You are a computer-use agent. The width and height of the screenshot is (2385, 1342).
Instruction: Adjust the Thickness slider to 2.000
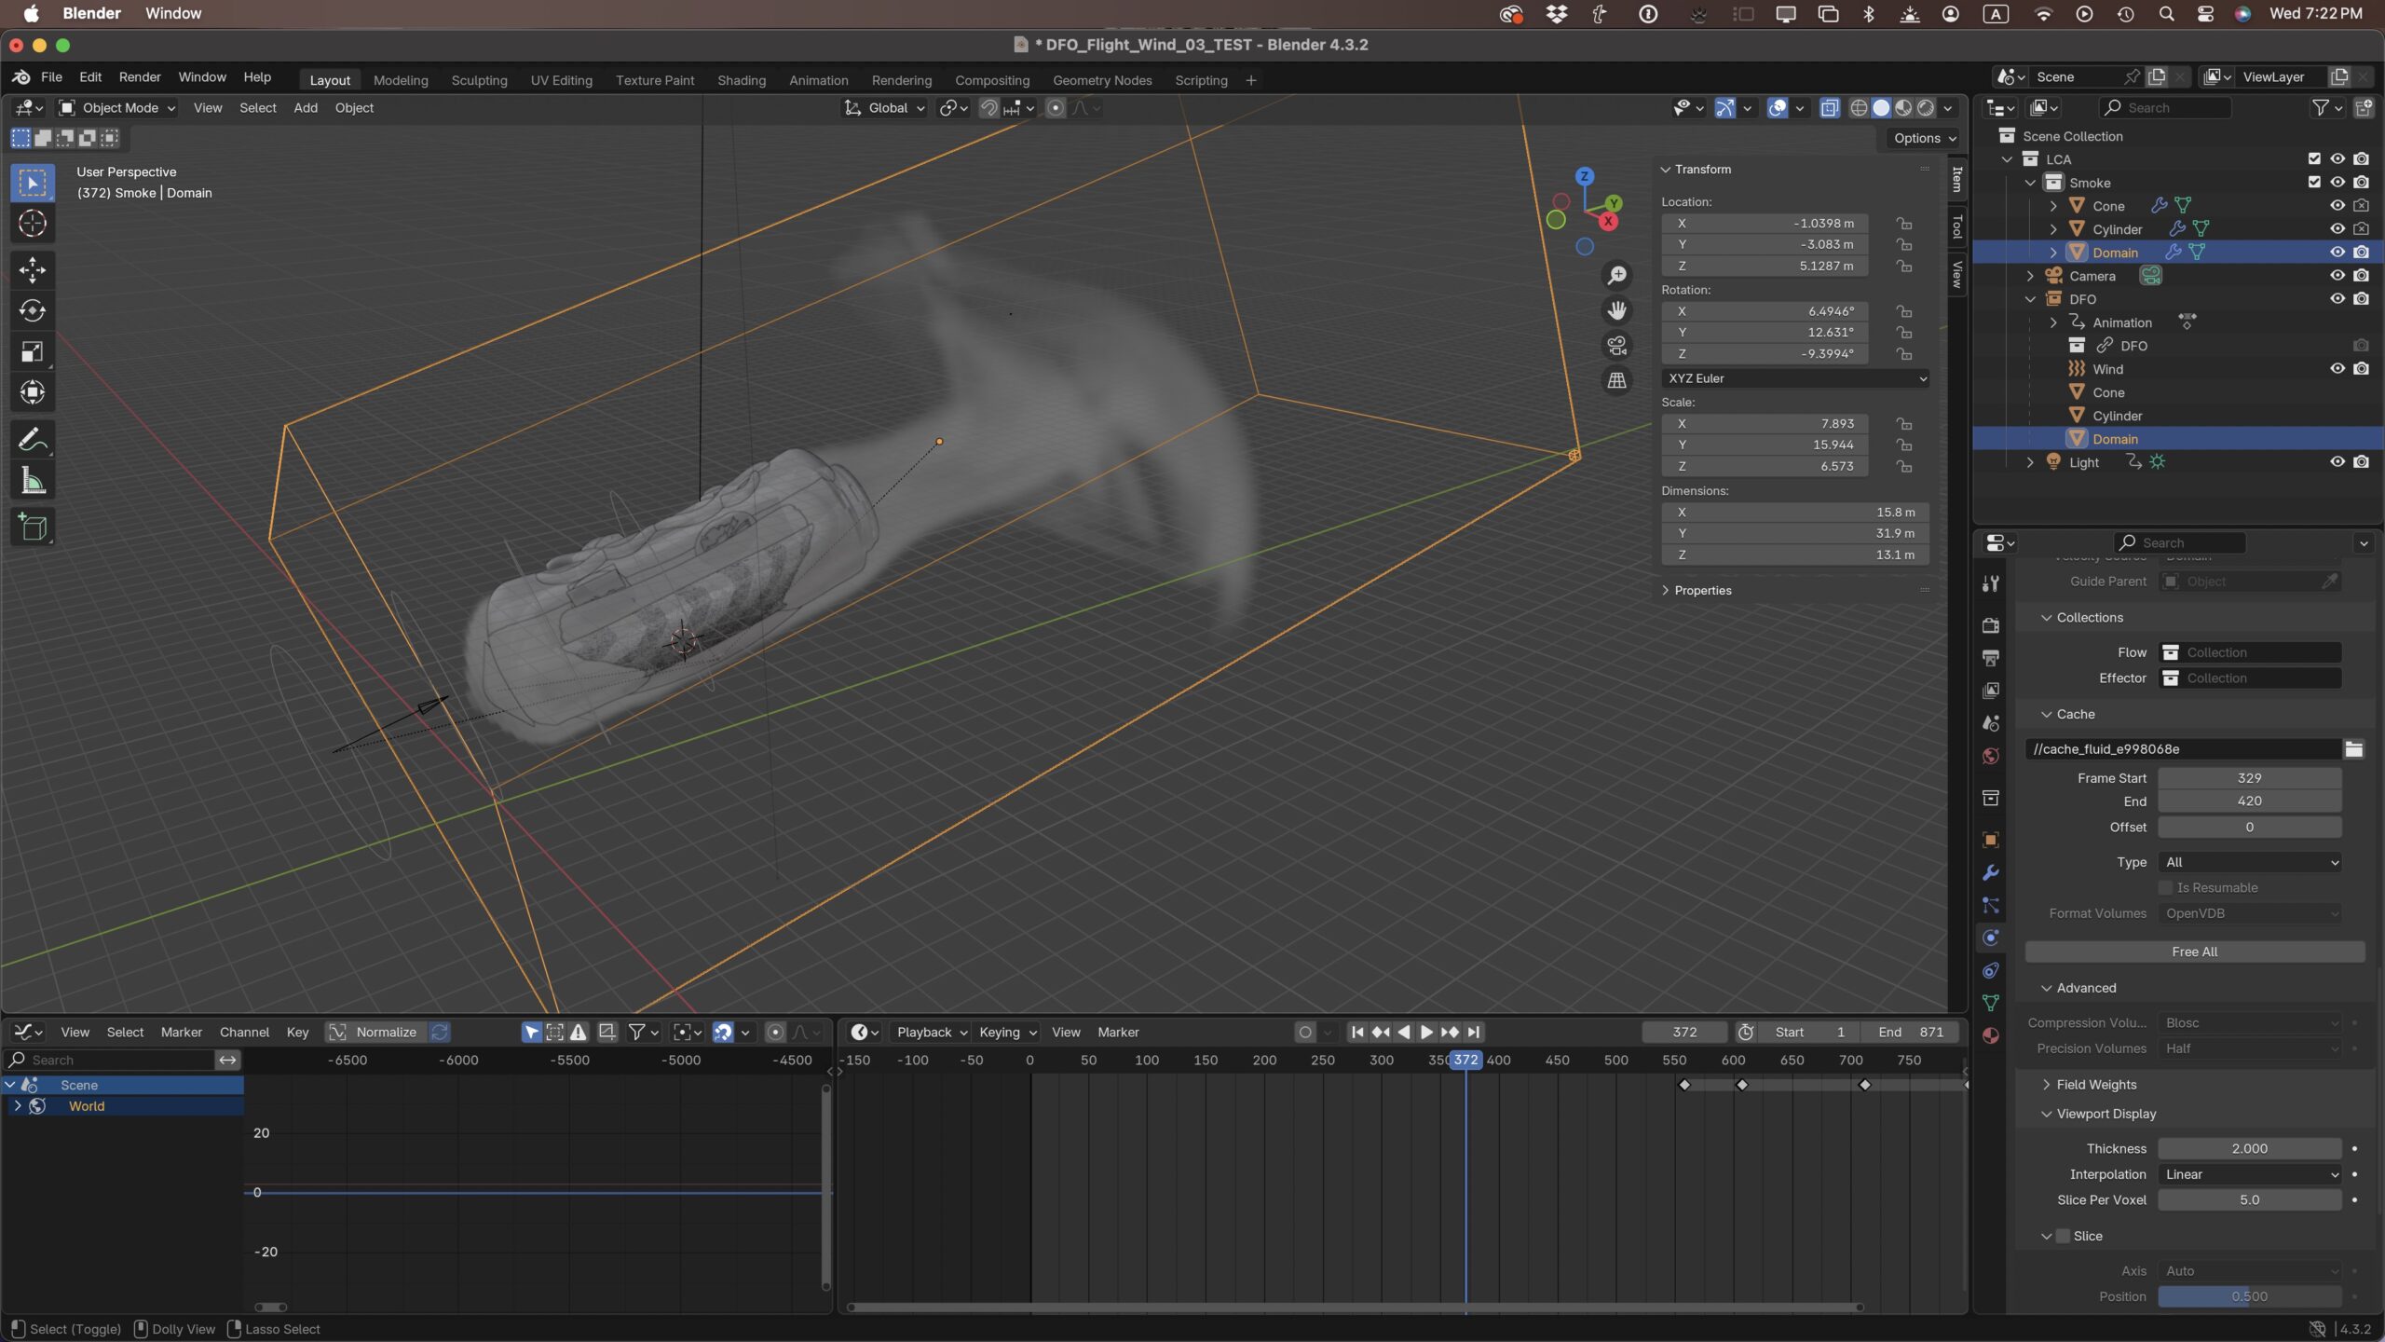pos(2249,1148)
